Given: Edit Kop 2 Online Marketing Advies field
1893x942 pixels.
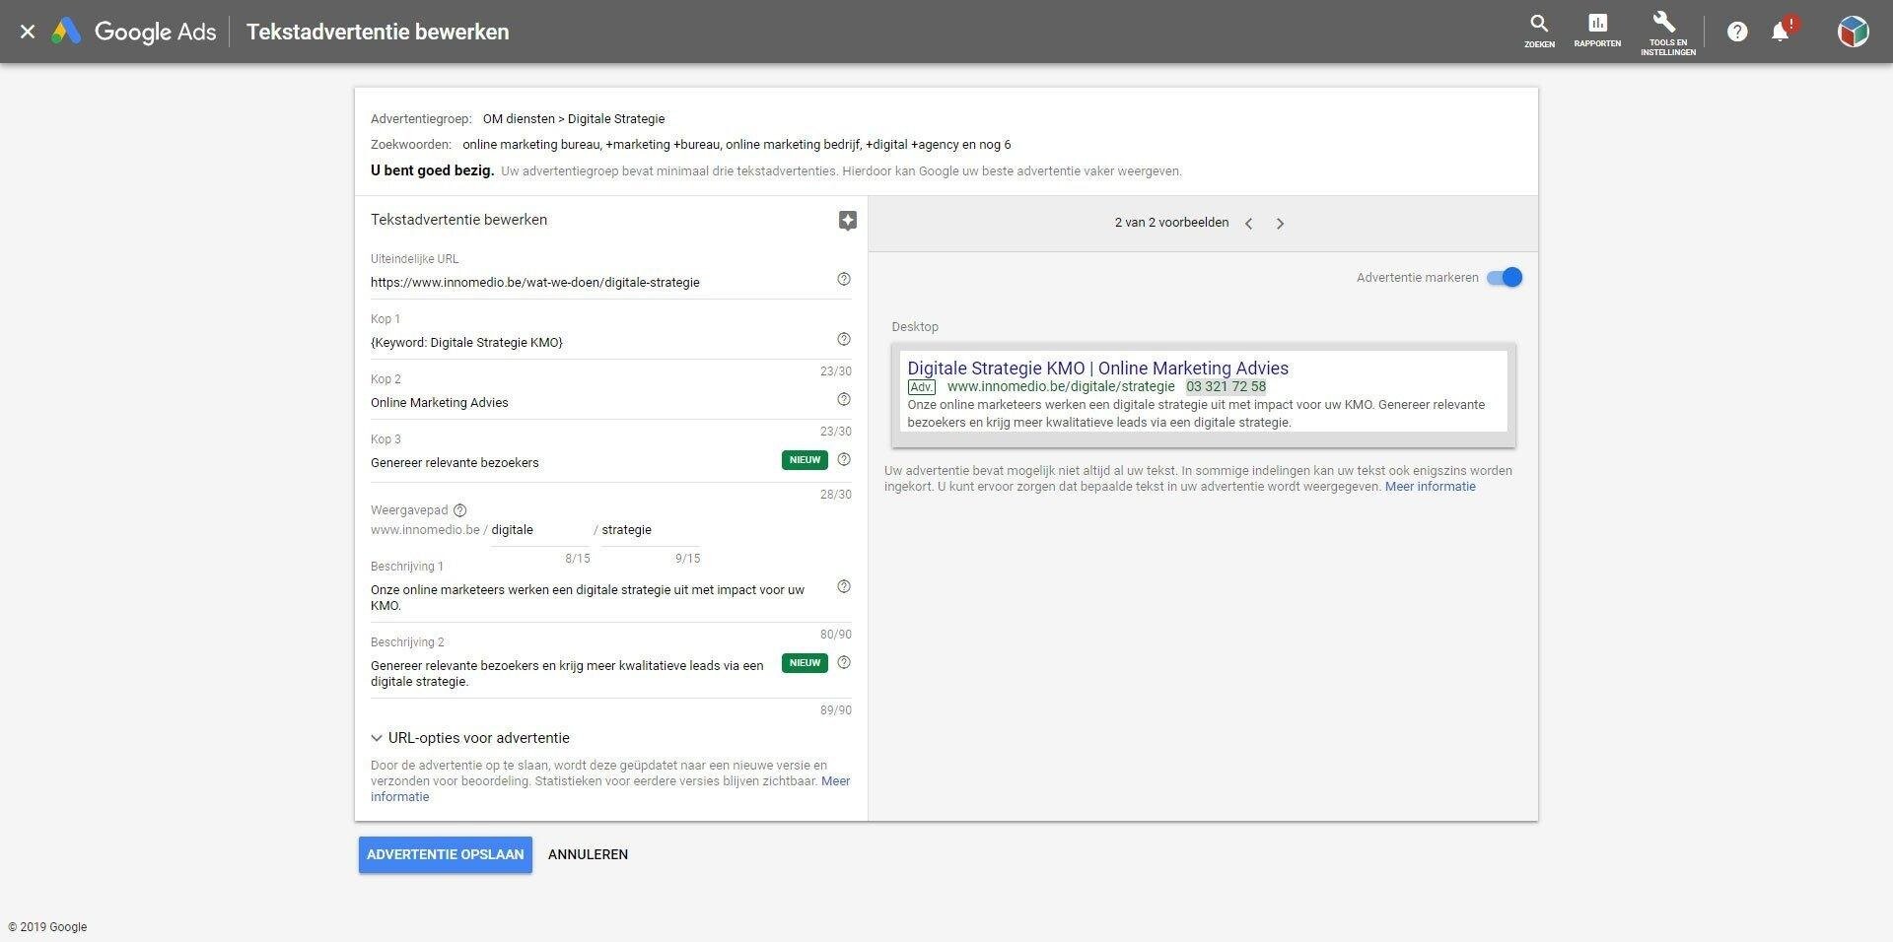Looking at the screenshot, I should click(x=599, y=402).
